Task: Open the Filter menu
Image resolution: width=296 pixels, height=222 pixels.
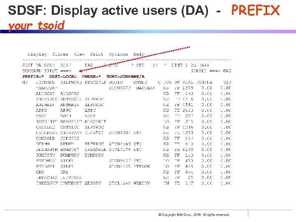Action: [60, 54]
